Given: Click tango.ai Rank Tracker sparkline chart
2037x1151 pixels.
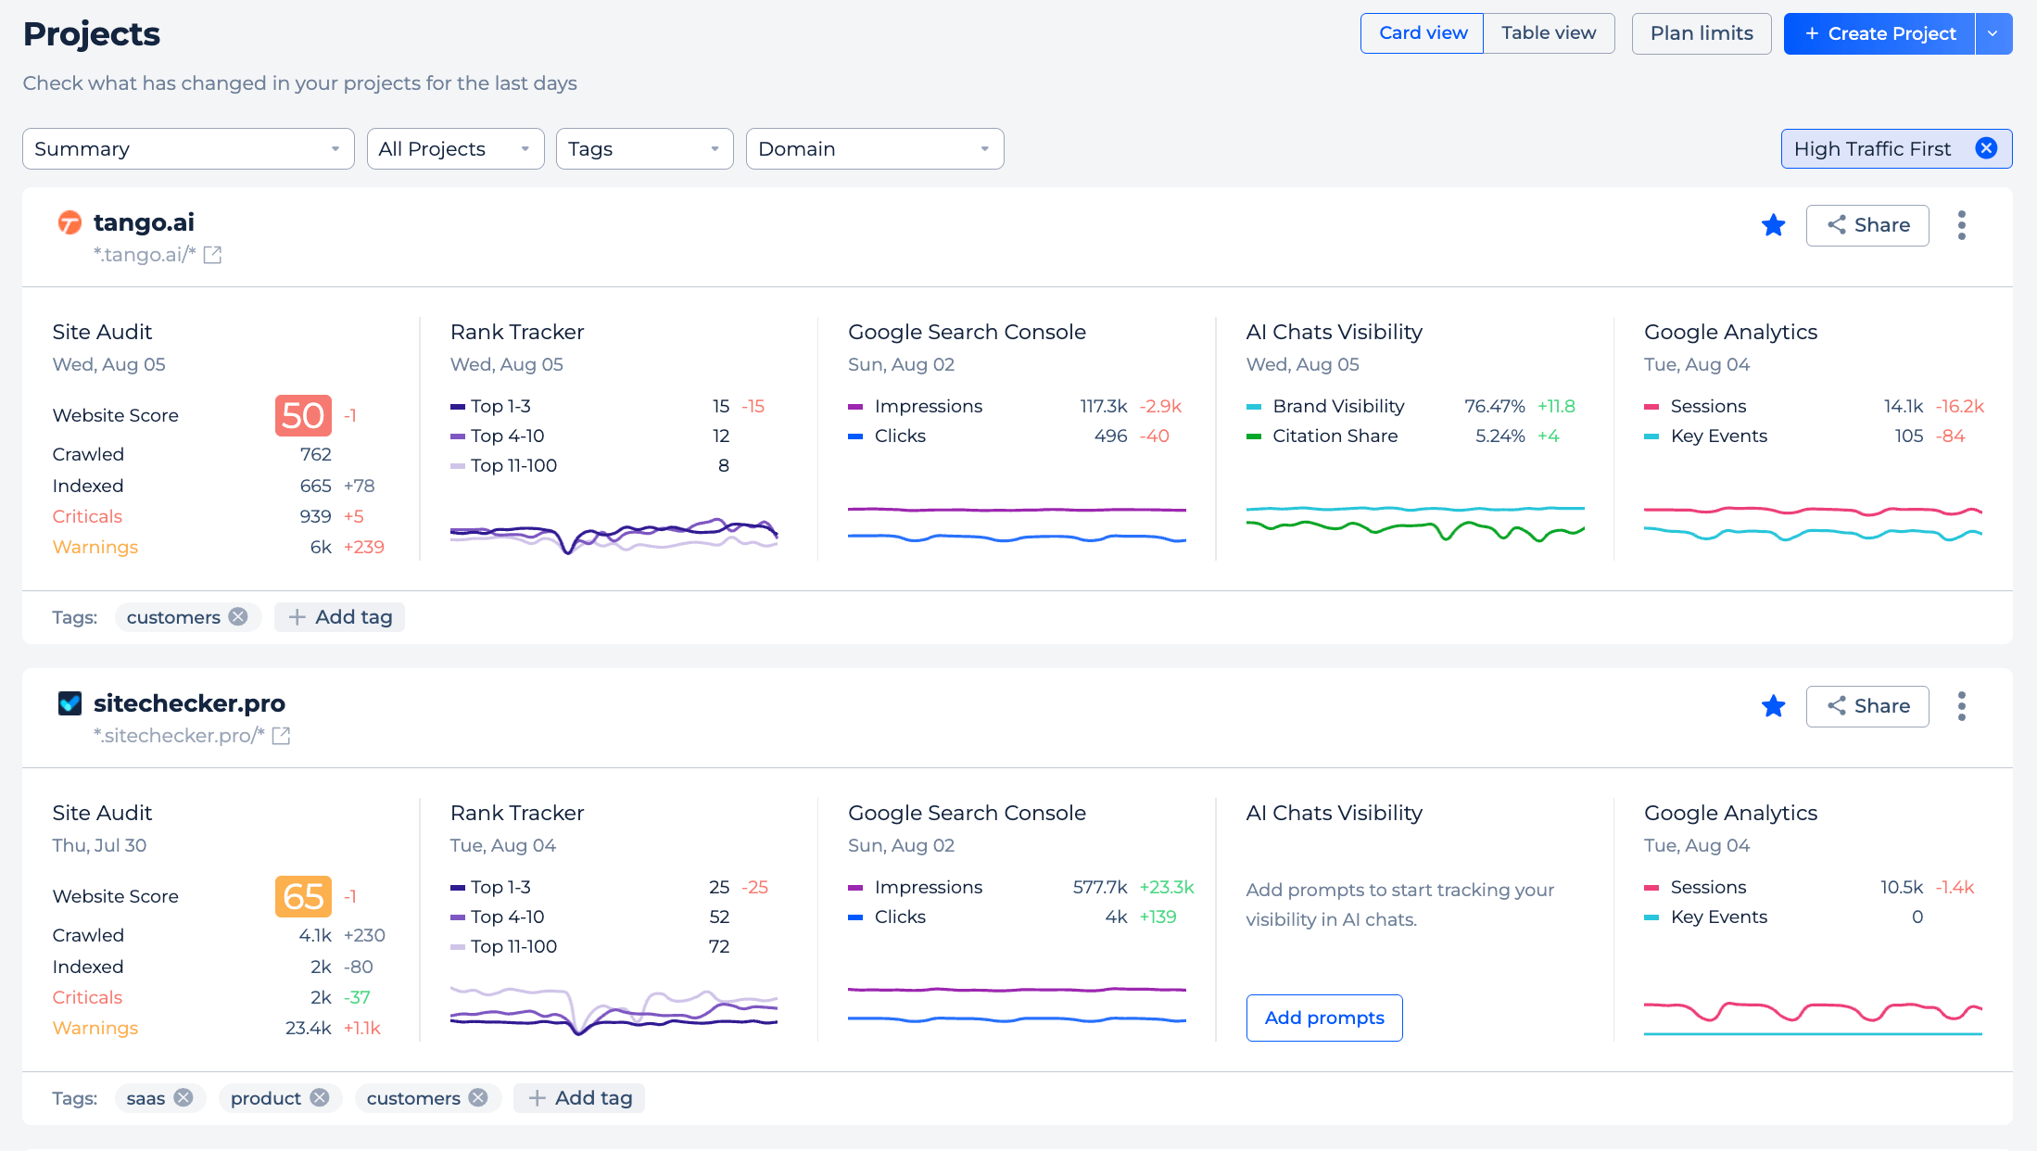Looking at the screenshot, I should point(614,535).
